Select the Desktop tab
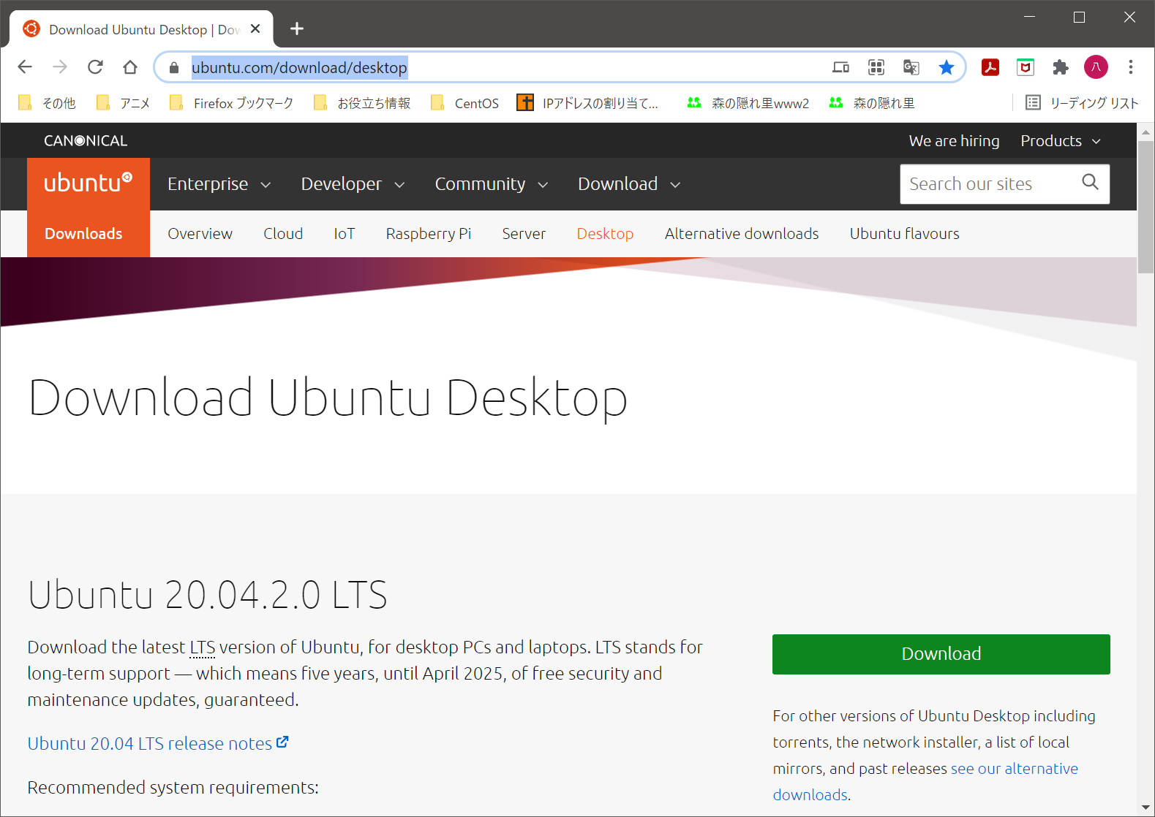 point(605,234)
